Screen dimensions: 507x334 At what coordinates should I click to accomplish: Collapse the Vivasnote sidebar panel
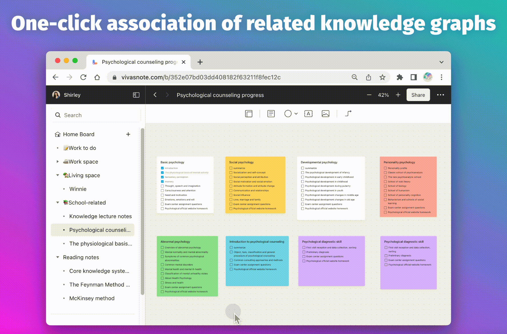coord(136,95)
